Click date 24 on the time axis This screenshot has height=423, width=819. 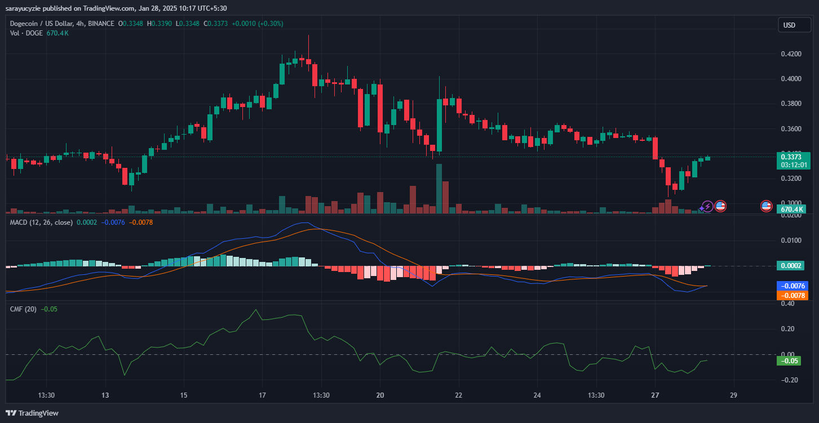click(x=537, y=395)
